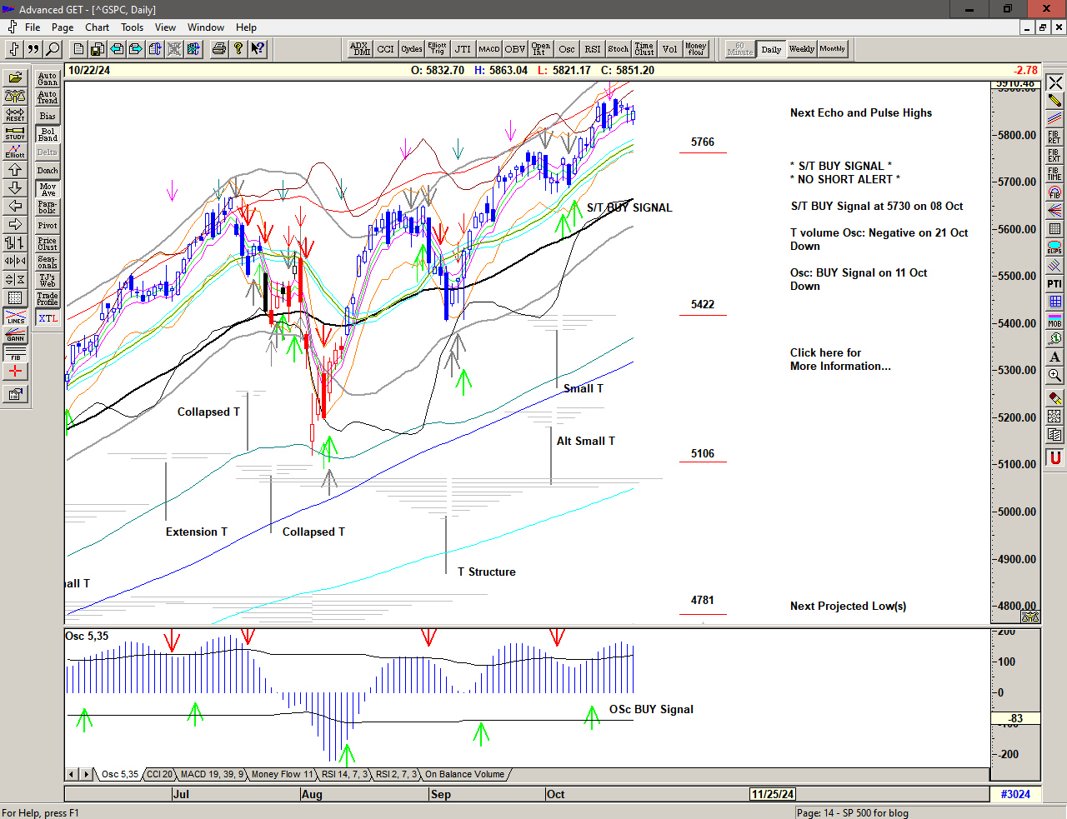Click the red crosshair cursor icon
1067x819 pixels.
(x=15, y=372)
